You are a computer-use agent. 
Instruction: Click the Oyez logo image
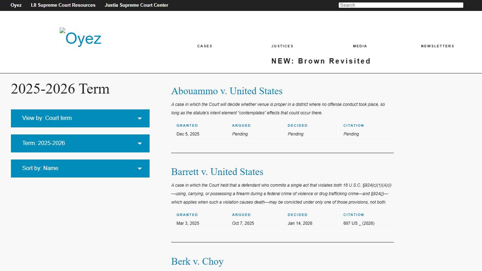point(81,37)
